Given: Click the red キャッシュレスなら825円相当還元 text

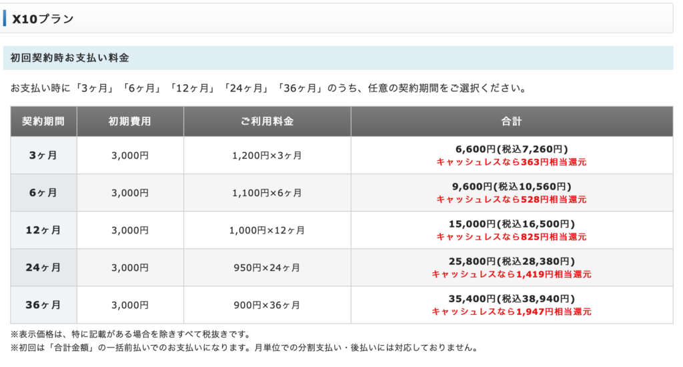Looking at the screenshot, I should tap(512, 237).
